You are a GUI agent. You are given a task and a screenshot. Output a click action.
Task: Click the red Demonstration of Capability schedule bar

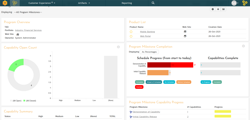tap(170, 65)
